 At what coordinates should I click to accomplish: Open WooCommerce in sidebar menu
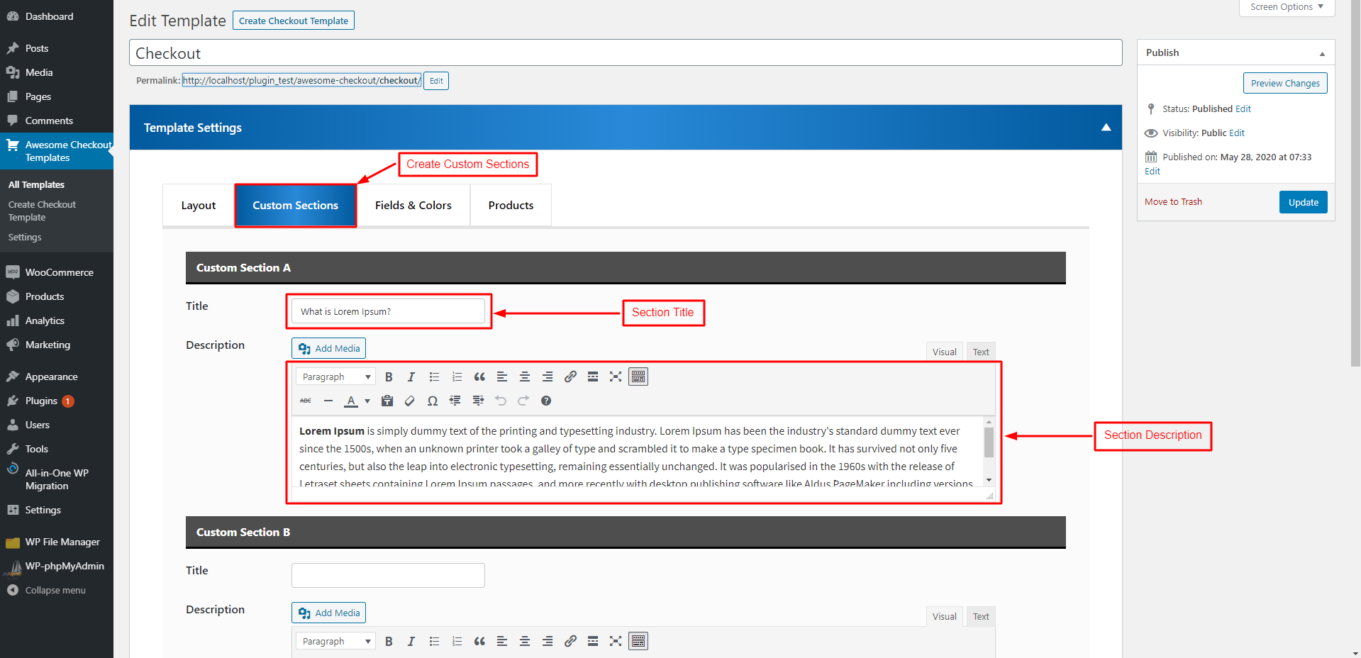57,272
